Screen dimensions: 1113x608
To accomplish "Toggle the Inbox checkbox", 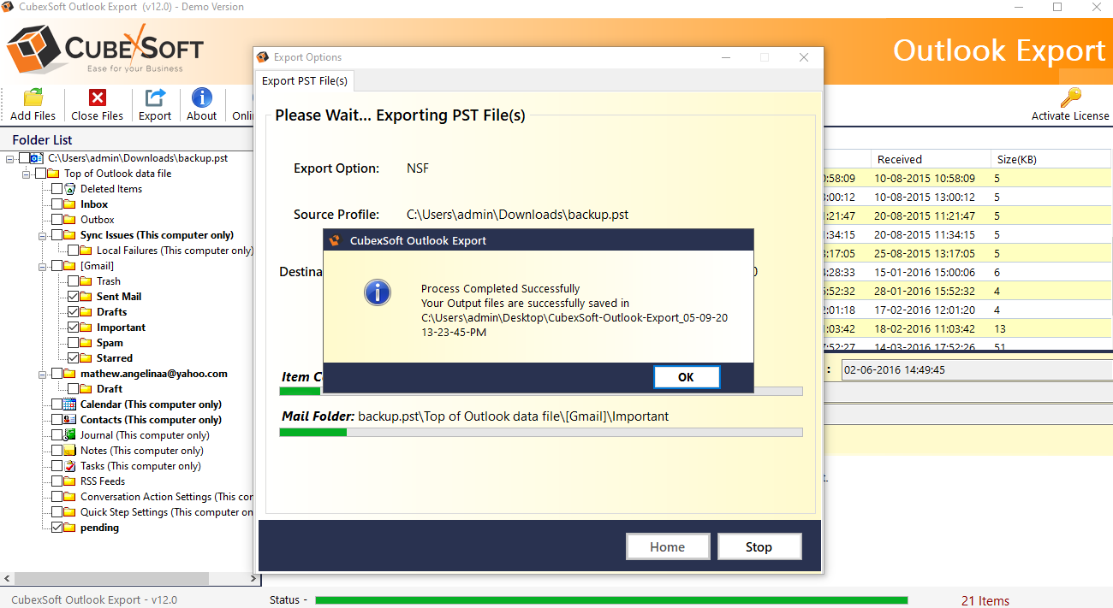I will point(57,204).
